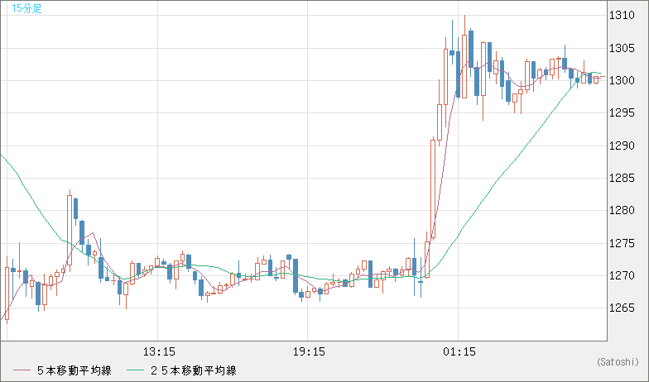Click the 19:15 time axis label
649x382 pixels.
click(308, 351)
